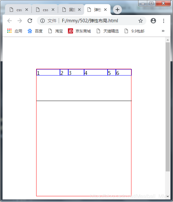Open the 9.9包邮 bookmark
Viewport: 173px width, 202px height.
(135, 31)
